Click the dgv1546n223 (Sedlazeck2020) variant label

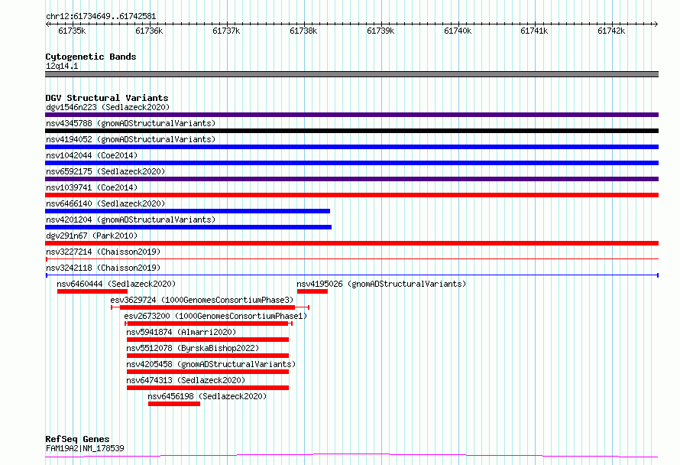tap(108, 107)
